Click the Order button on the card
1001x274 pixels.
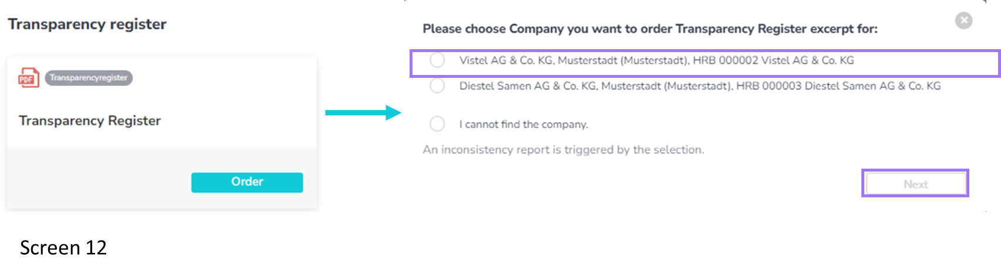pyautogui.click(x=247, y=182)
